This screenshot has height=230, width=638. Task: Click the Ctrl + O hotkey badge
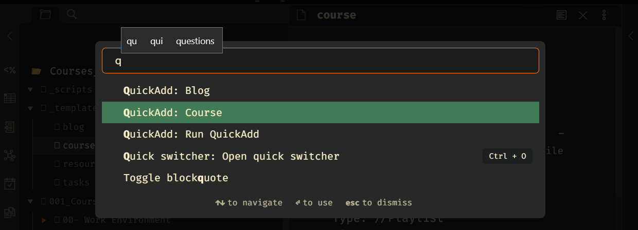point(507,156)
